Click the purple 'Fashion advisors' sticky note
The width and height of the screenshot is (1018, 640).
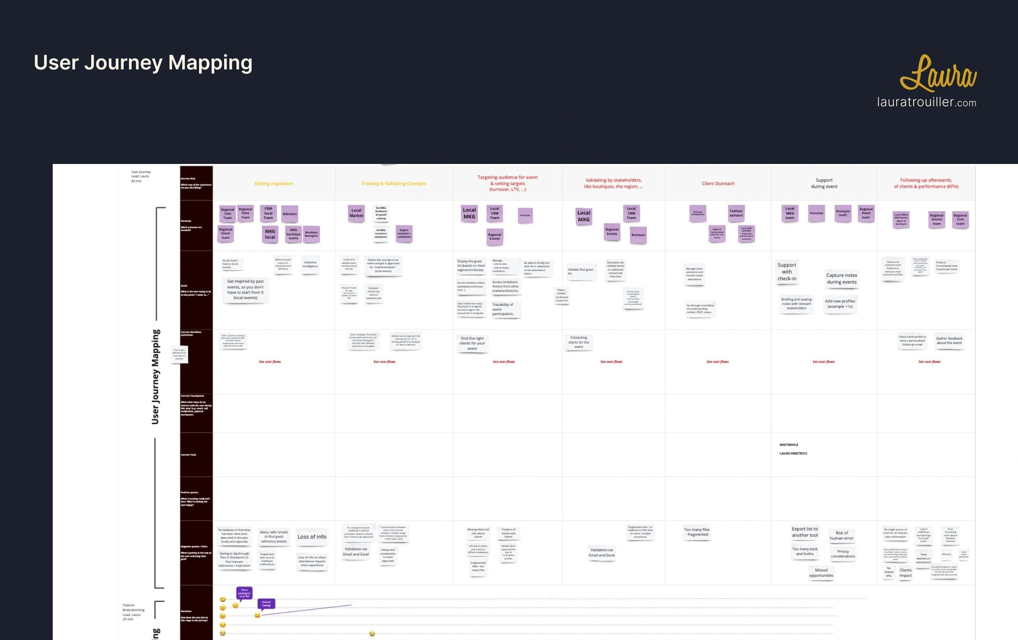point(736,213)
